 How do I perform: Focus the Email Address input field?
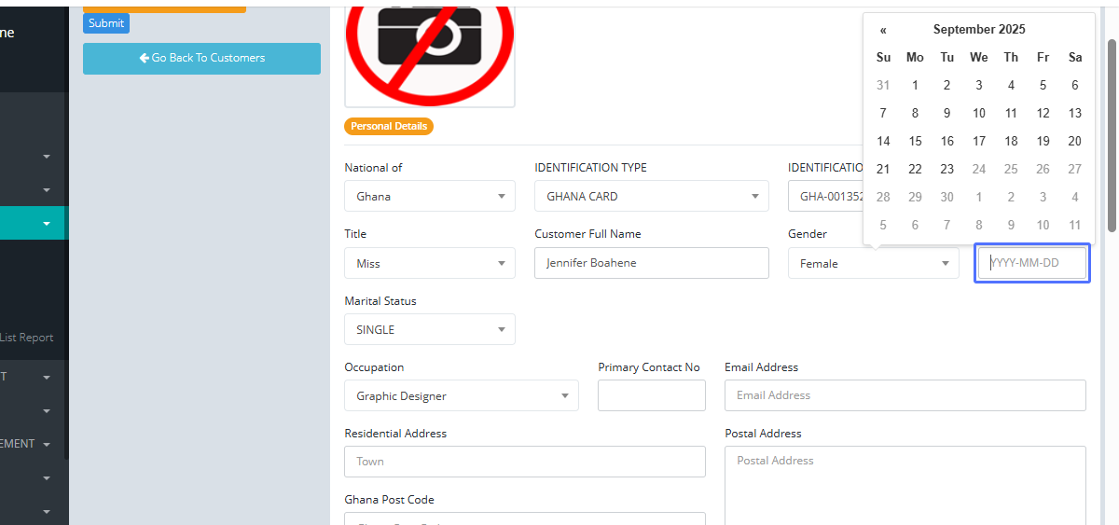905,395
